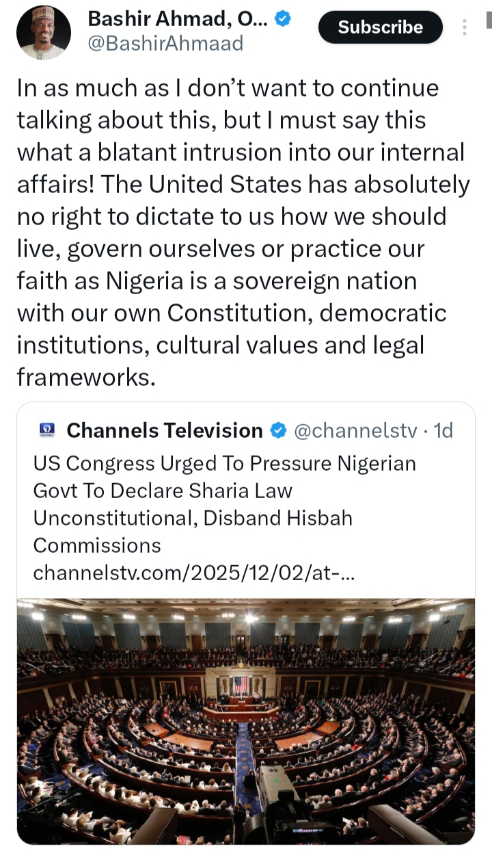Open Bashir Ahmad's profile avatar photo
Image resolution: width=492 pixels, height=849 pixels.
click(44, 32)
